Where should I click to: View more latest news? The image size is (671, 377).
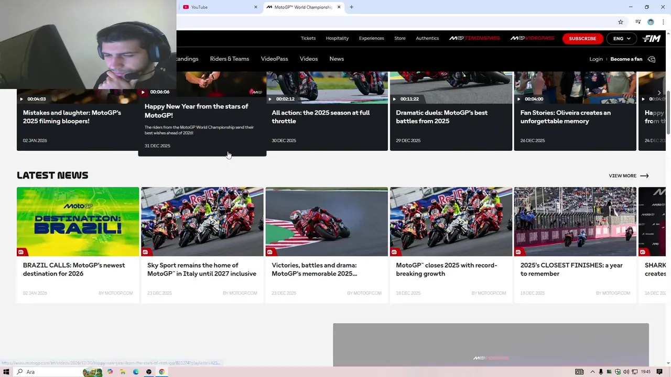(622, 176)
